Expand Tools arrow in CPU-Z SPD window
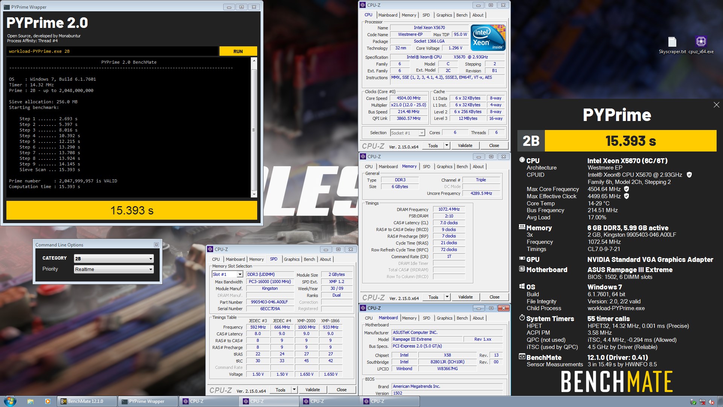The width and height of the screenshot is (723, 407). [294, 390]
